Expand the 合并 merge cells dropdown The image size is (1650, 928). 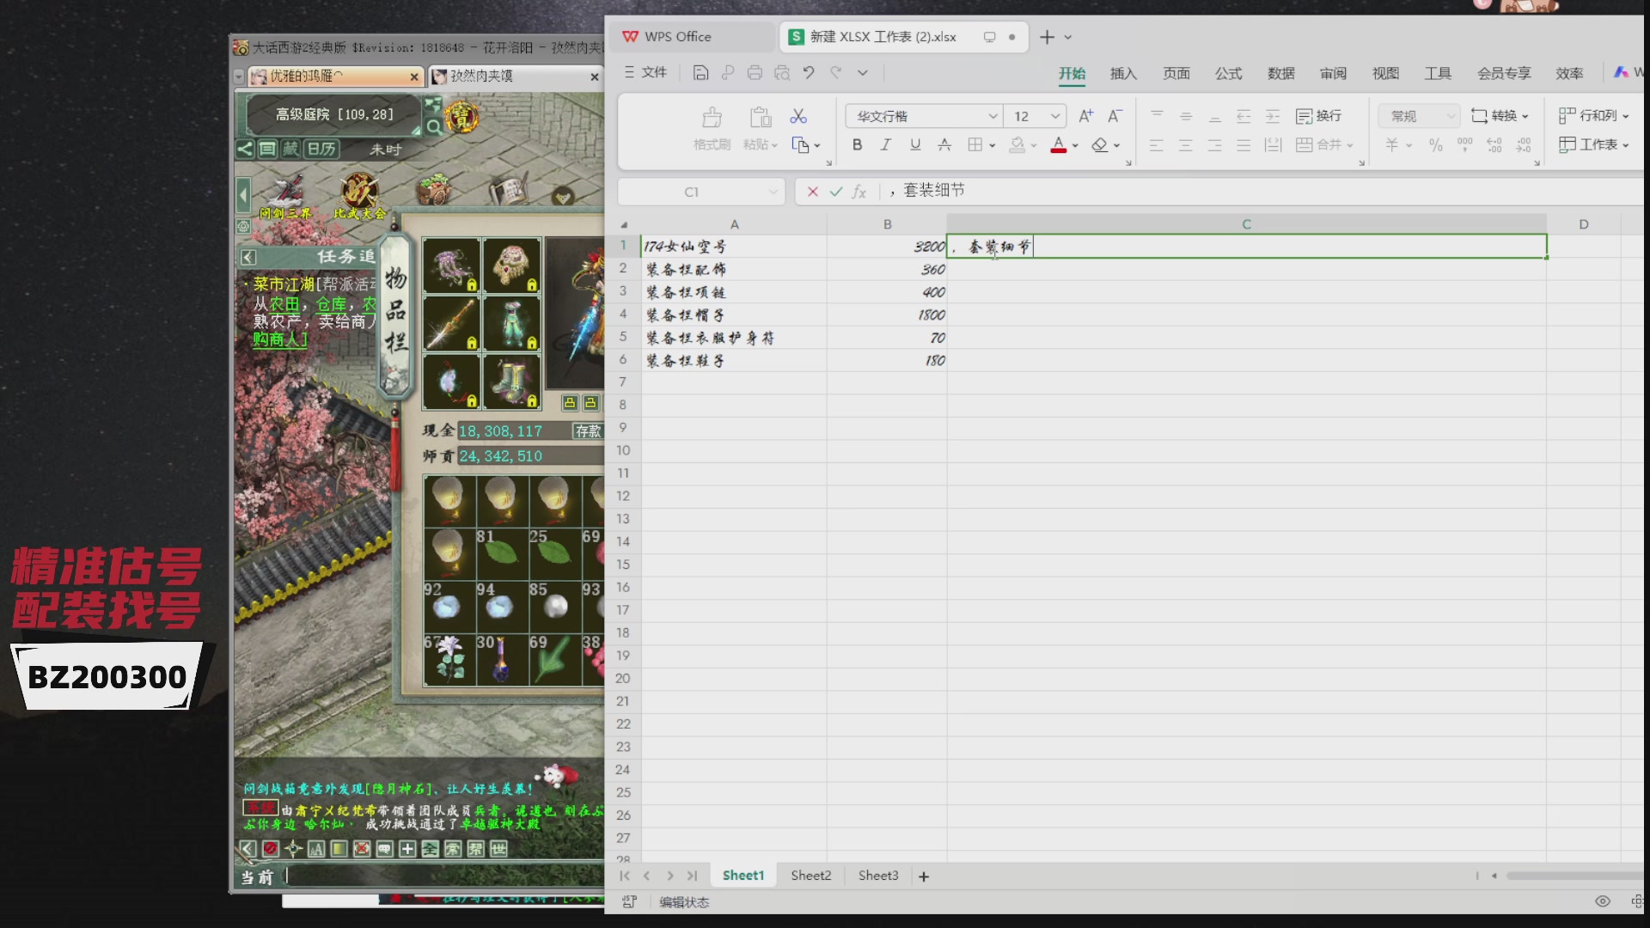coord(1350,146)
